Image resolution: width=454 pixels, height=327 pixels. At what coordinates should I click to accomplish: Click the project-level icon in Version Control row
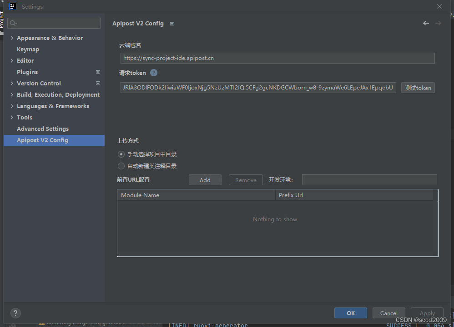(x=98, y=83)
